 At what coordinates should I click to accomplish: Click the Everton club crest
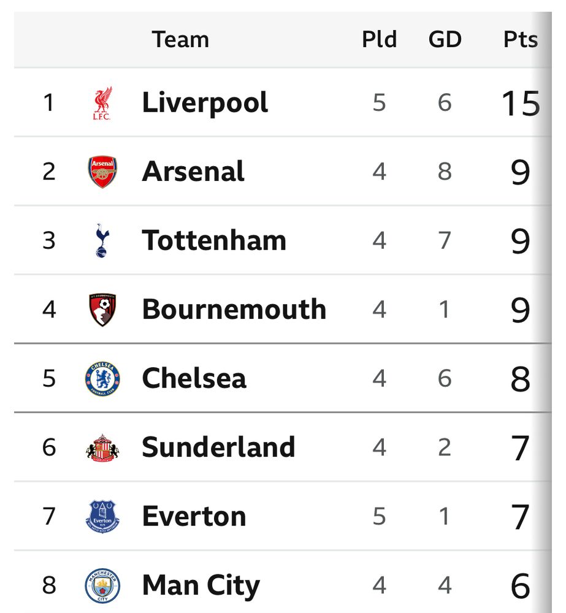[102, 517]
